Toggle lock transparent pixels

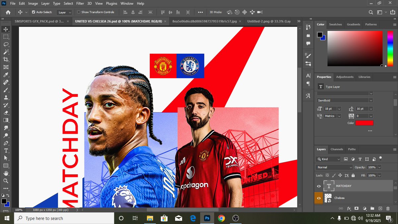(327, 175)
